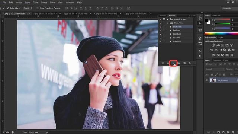Switch to the Swatches tab
238x134 pixels.
pyautogui.click(x=216, y=15)
